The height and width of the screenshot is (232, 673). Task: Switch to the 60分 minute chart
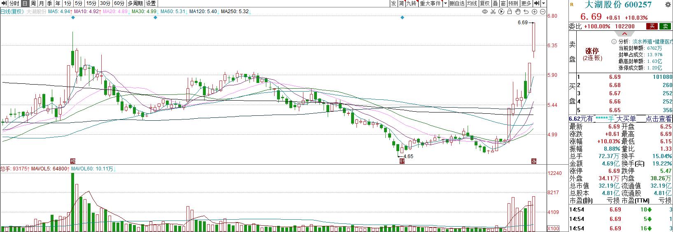click(119, 3)
